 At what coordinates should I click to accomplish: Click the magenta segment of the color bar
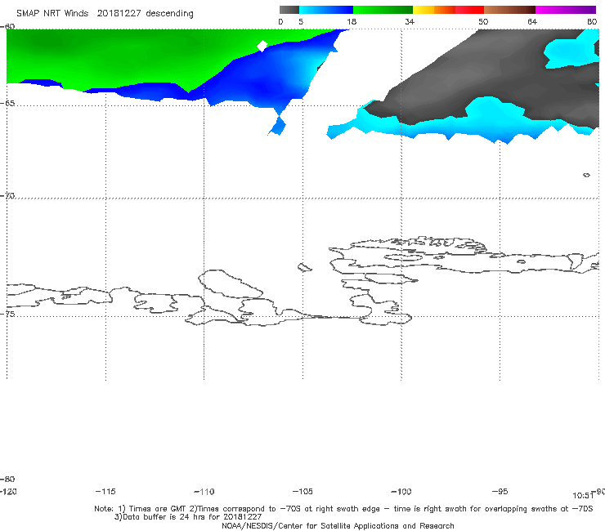pyautogui.click(x=566, y=10)
